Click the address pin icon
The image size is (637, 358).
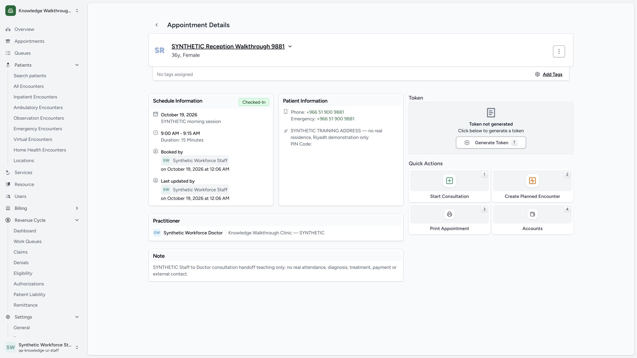click(286, 131)
